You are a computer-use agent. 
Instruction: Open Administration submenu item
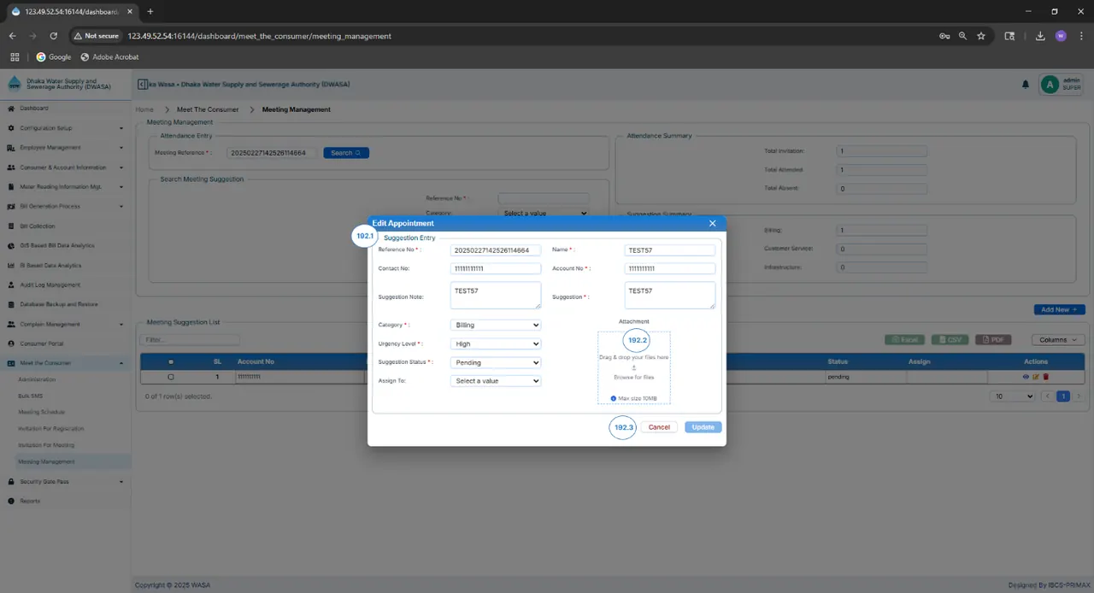[x=37, y=379]
